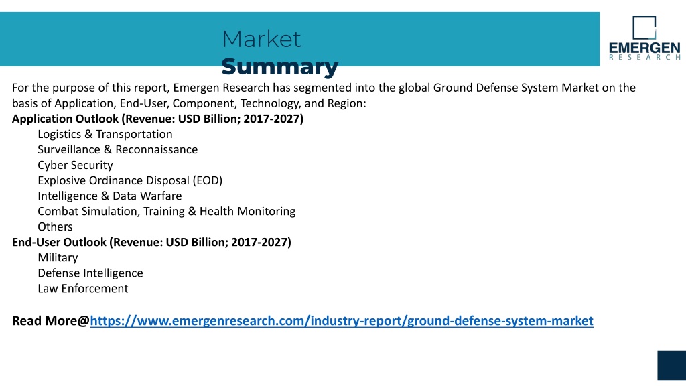Image resolution: width=686 pixels, height=386 pixels.
Task: Click the 'Read More@' label
Action: tap(51, 321)
